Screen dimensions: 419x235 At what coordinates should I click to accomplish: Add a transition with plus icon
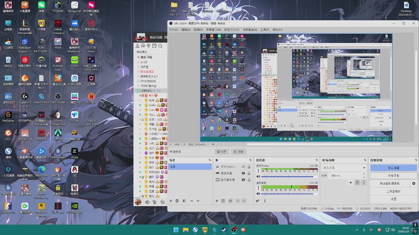pos(350,182)
